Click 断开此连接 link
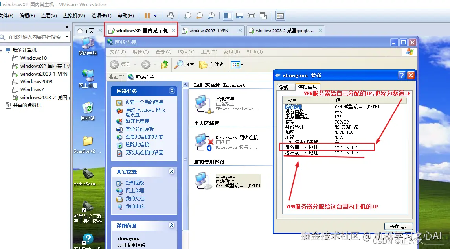 (x=137, y=121)
